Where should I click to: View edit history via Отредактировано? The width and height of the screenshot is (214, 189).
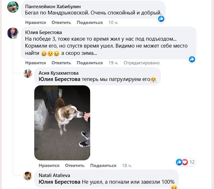point(141,63)
